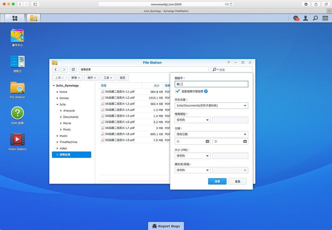Viewport: 332px width, 230px height.
Task: Click the 重置 reset button
Action: coord(237,182)
